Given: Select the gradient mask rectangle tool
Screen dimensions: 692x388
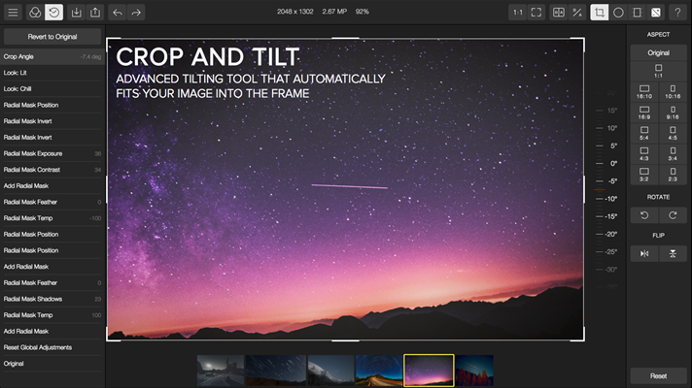Looking at the screenshot, I should (638, 13).
